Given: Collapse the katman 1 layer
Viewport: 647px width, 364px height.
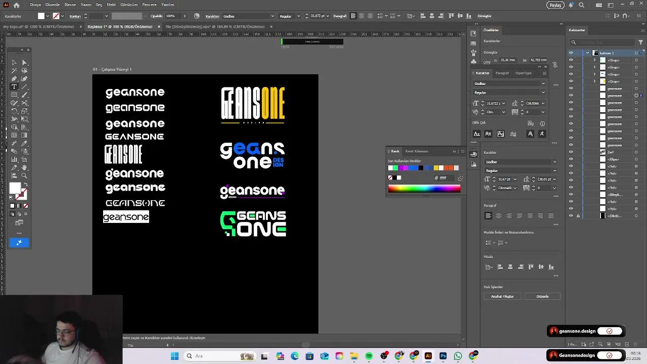Looking at the screenshot, I should tap(587, 53).
